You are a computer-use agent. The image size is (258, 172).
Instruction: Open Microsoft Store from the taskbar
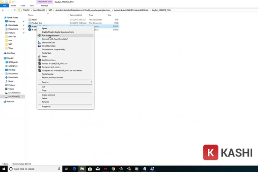click(90, 169)
